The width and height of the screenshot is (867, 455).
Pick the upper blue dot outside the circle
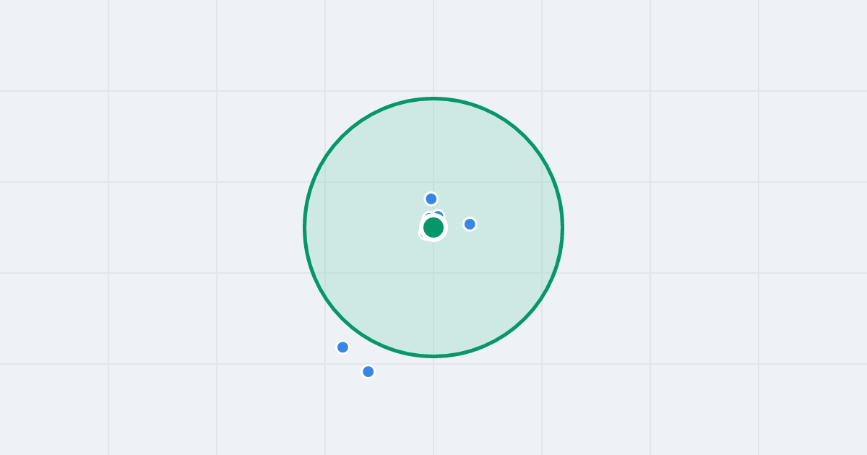pos(342,347)
